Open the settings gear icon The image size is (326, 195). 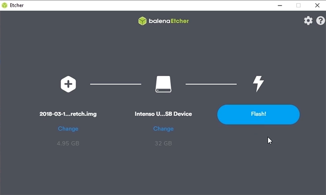coord(308,21)
